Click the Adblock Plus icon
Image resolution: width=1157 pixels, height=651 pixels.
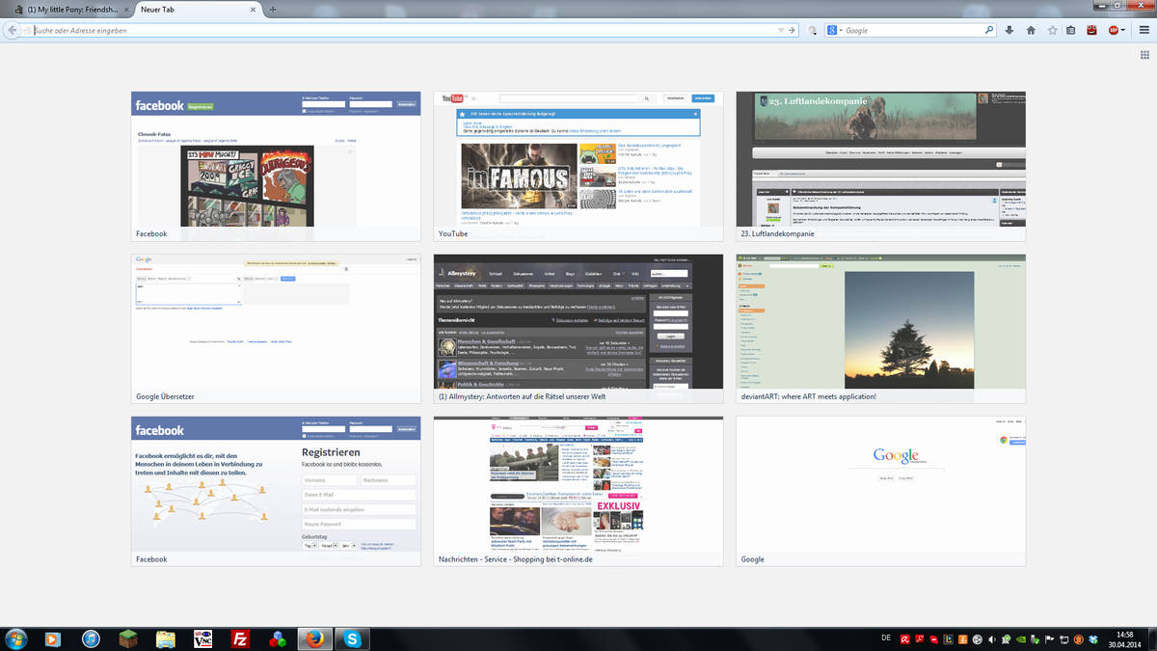pos(1112,30)
